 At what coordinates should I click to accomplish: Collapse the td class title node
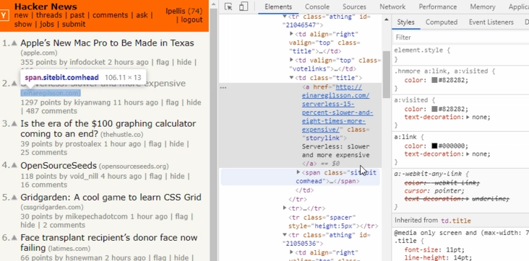pyautogui.click(x=291, y=78)
